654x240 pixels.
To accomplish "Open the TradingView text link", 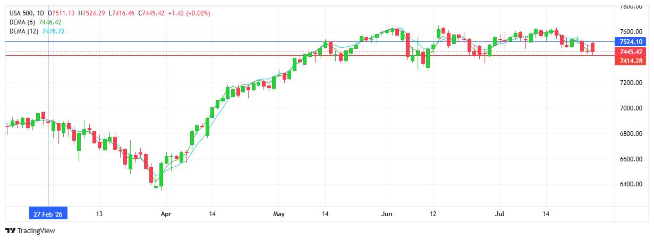I will point(36,231).
